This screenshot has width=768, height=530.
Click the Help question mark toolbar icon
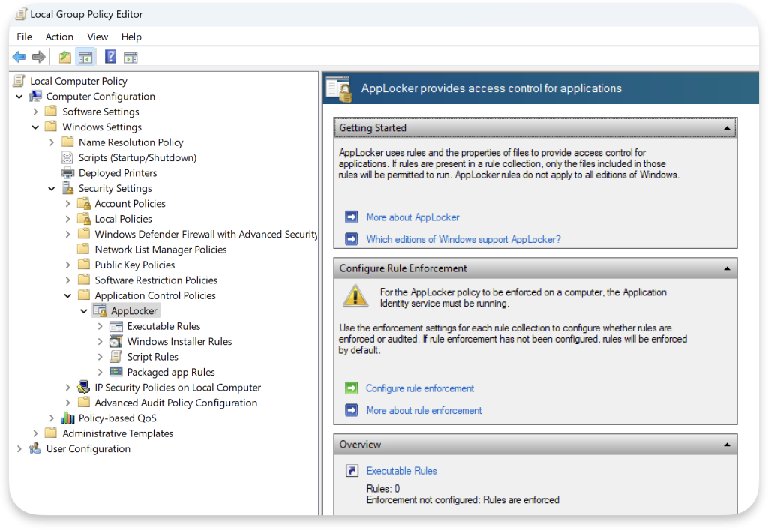(x=111, y=57)
